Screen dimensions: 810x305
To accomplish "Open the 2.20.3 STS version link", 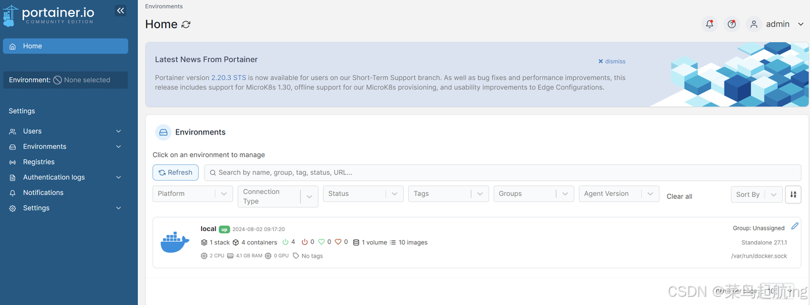I will pos(228,78).
